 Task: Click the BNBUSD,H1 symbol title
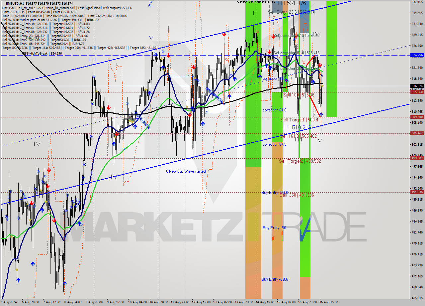[x=15, y=3]
